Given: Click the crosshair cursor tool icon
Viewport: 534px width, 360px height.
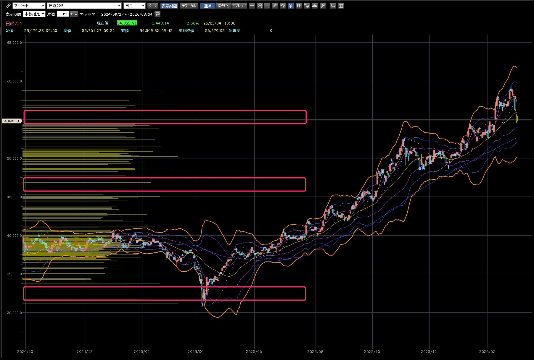Looking at the screenshot, I should (x=252, y=6).
